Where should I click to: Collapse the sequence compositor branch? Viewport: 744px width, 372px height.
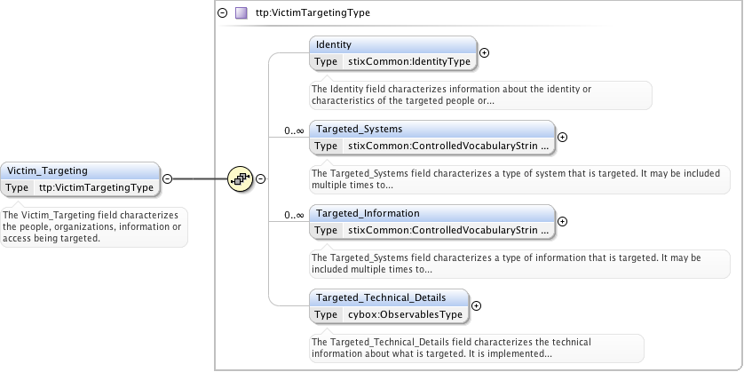pos(260,178)
